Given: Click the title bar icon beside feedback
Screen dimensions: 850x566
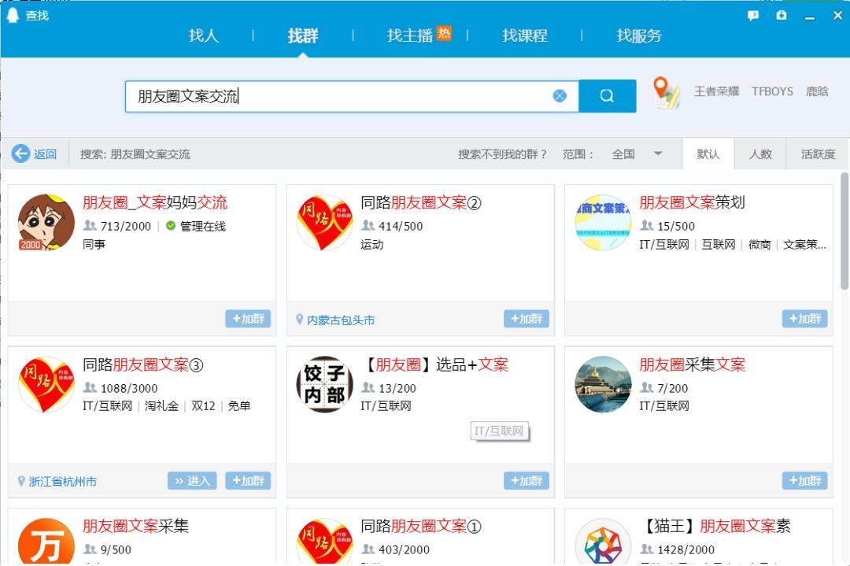Looking at the screenshot, I should click(782, 15).
